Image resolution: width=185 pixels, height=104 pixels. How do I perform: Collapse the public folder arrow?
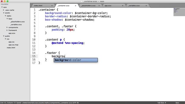(x=4, y=36)
